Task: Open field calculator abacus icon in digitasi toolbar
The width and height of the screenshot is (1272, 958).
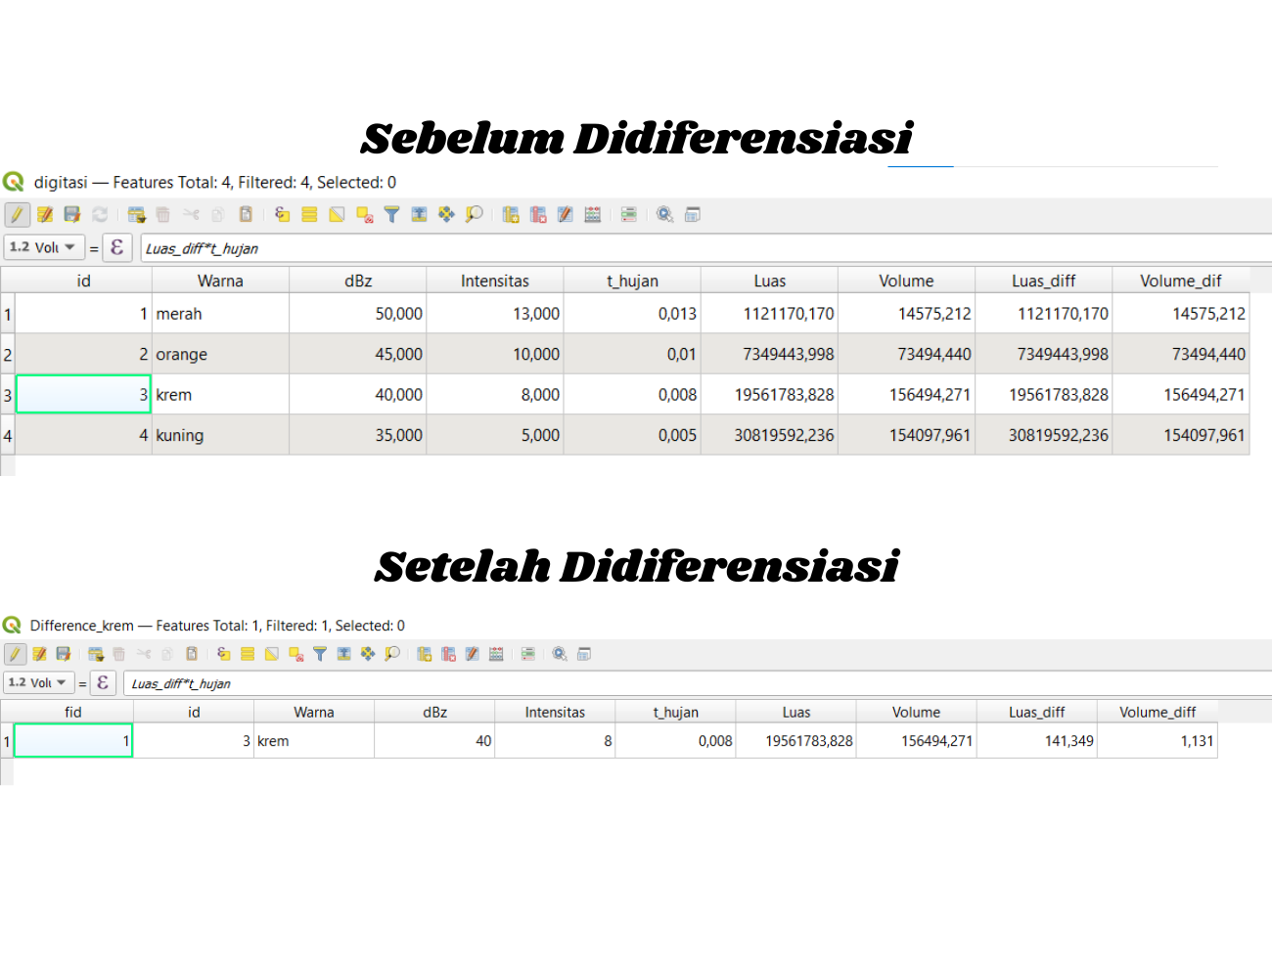Action: pyautogui.click(x=593, y=215)
